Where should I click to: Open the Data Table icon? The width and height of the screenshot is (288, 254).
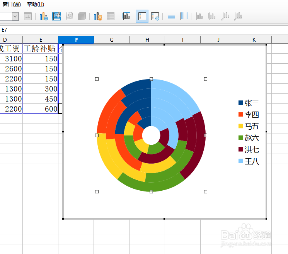[111, 17]
